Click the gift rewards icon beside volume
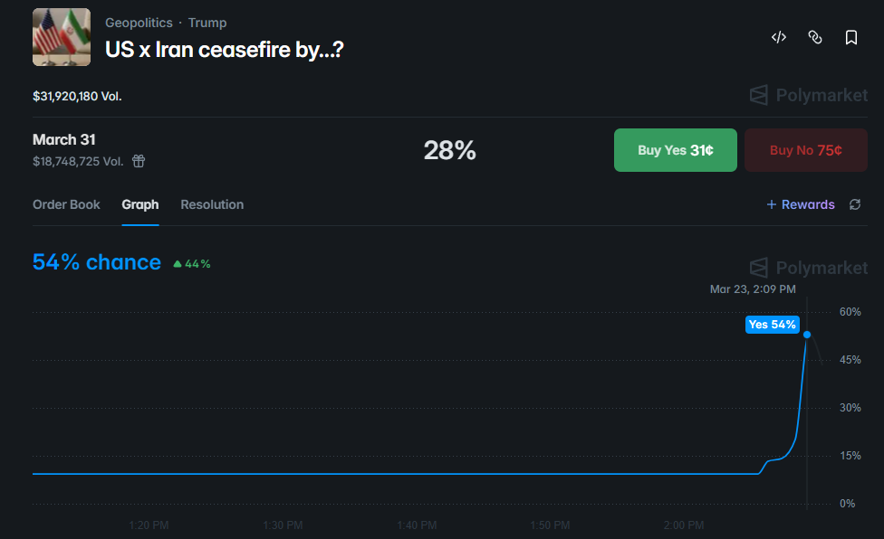Viewport: 884px width, 539px height. (x=139, y=162)
